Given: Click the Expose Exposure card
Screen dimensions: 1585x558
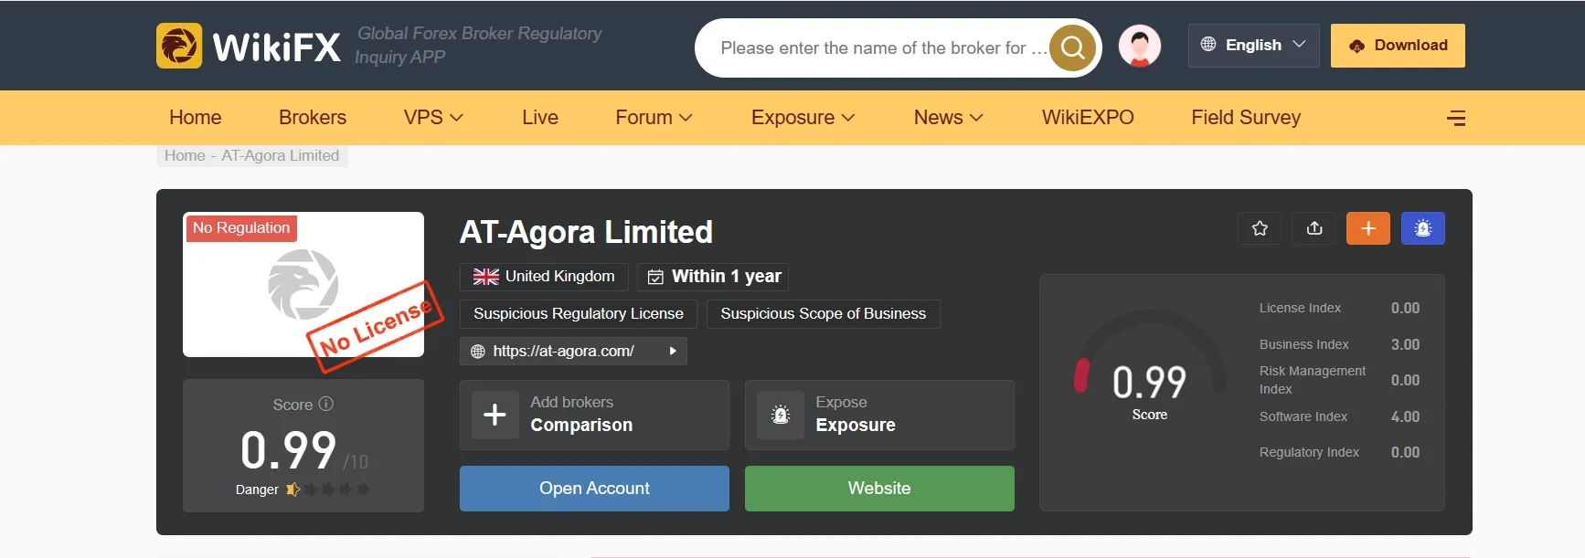Looking at the screenshot, I should (879, 415).
